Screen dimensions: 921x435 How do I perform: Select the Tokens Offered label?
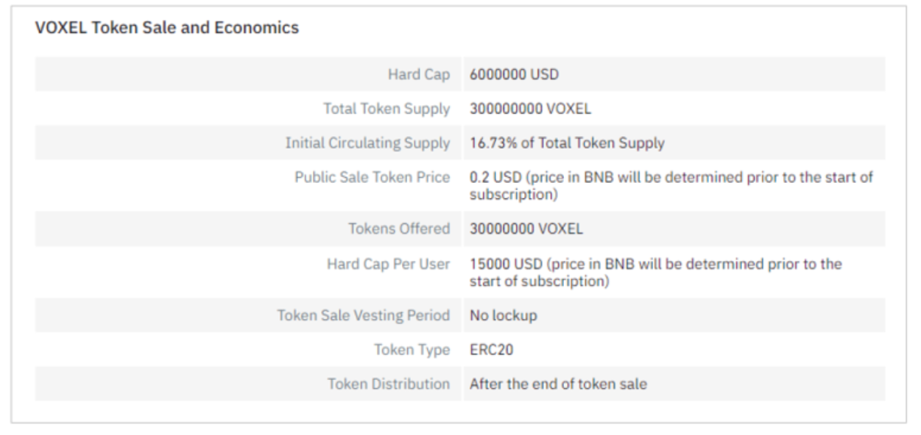point(400,229)
